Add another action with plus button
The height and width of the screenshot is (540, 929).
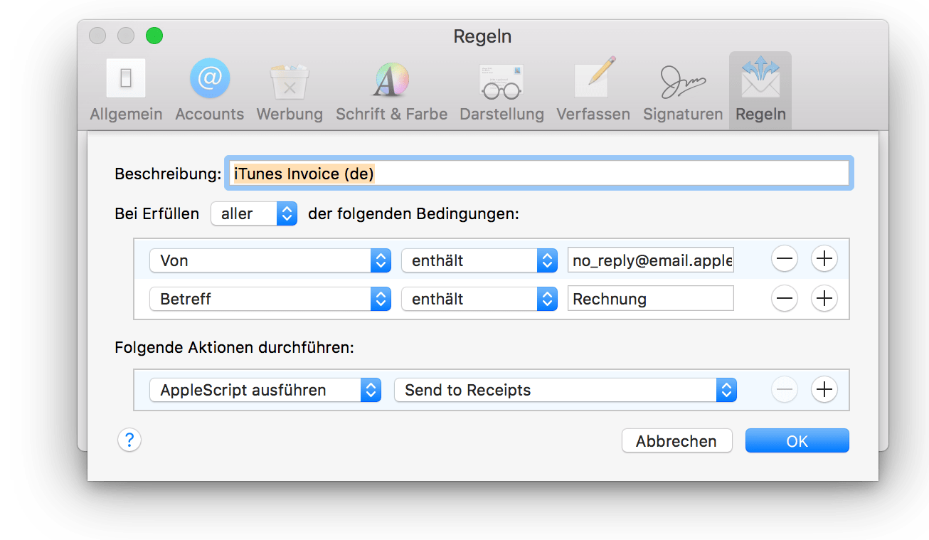(824, 389)
